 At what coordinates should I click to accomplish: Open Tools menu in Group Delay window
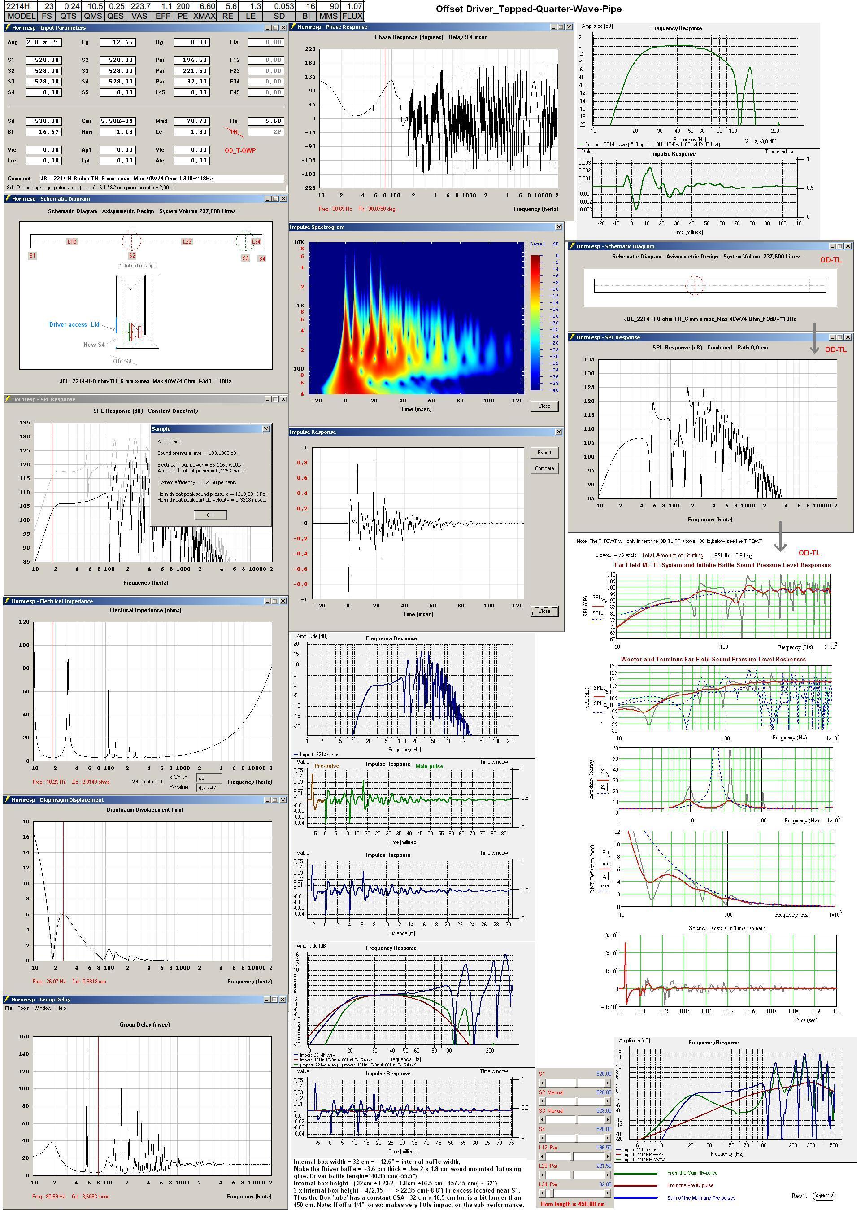[x=23, y=1008]
